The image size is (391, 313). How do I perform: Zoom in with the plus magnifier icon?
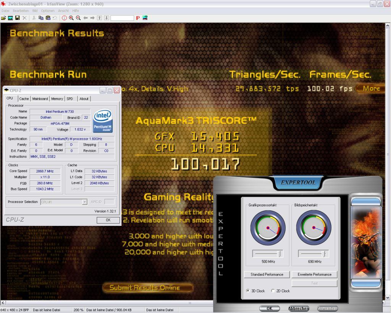[x=71, y=18]
